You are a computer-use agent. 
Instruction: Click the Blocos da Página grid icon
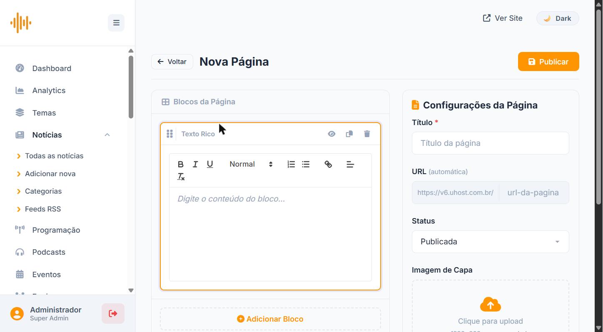165,102
